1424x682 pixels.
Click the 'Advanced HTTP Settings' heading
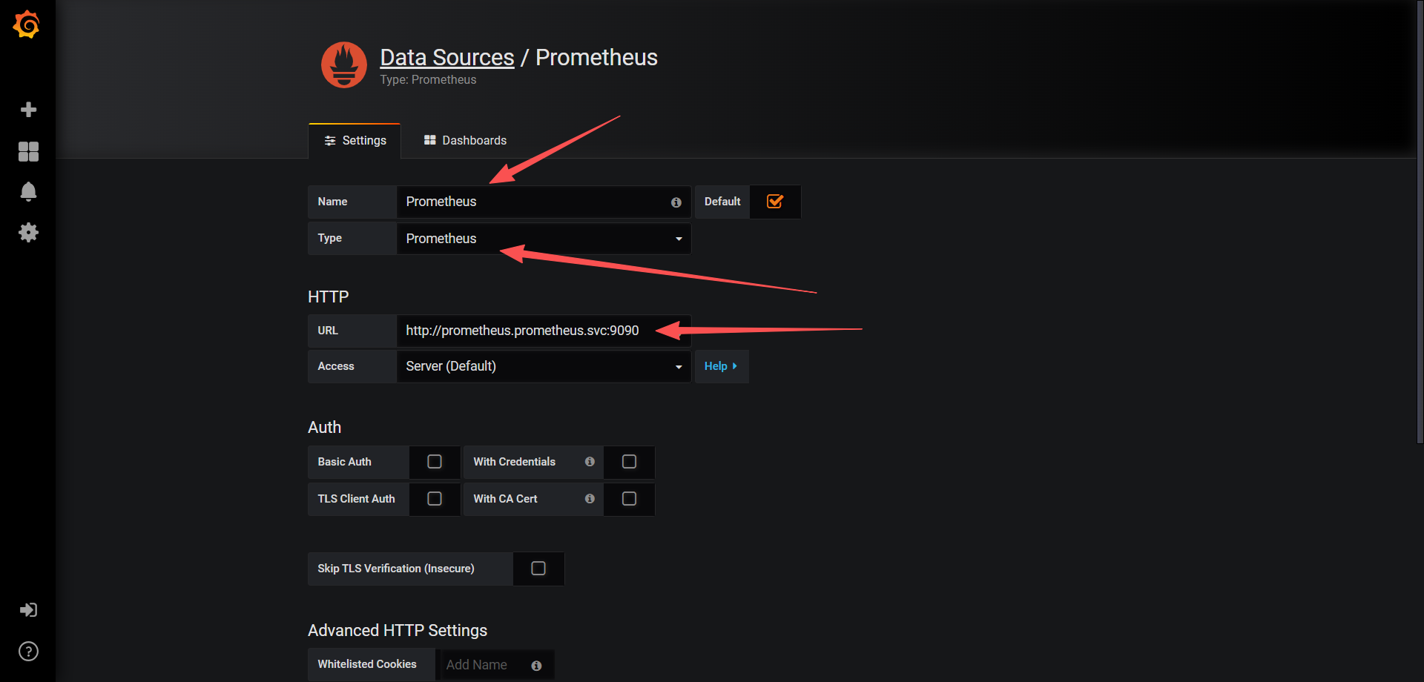point(398,630)
